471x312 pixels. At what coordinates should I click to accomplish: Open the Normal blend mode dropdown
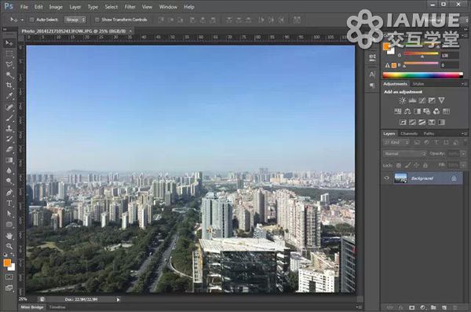click(x=404, y=154)
